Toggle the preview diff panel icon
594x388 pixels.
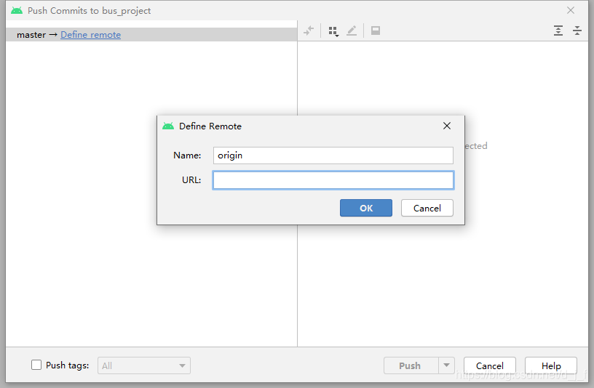point(376,31)
